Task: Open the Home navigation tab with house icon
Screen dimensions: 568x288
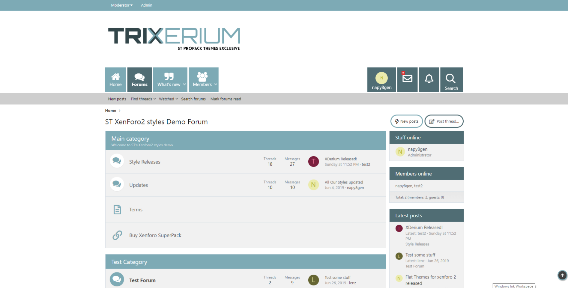Action: [x=116, y=80]
